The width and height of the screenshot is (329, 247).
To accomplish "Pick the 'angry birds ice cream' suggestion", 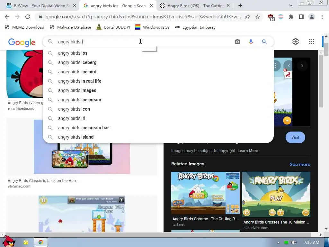I will click(158, 100).
